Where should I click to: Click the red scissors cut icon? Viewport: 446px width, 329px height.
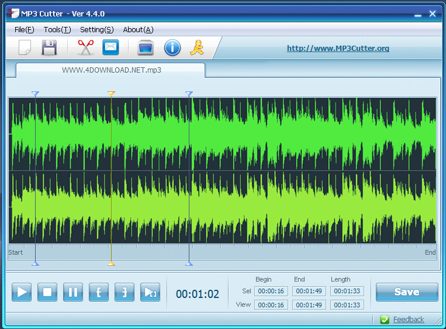tap(85, 47)
